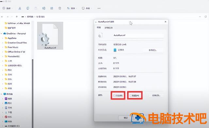Expand the Office Online folder arrow
The width and height of the screenshot is (209, 128).
point(3,52)
